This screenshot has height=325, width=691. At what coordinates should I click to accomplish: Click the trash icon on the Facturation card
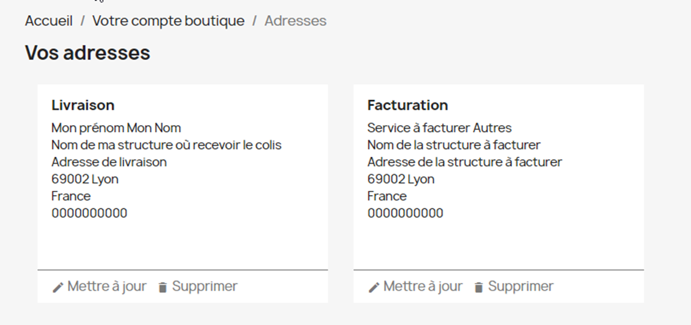pyautogui.click(x=479, y=287)
